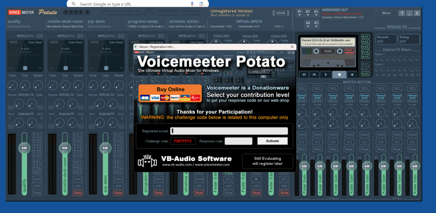Screen dimensions: 436x213
Task: Focus the Response code field
Action: pos(238,141)
